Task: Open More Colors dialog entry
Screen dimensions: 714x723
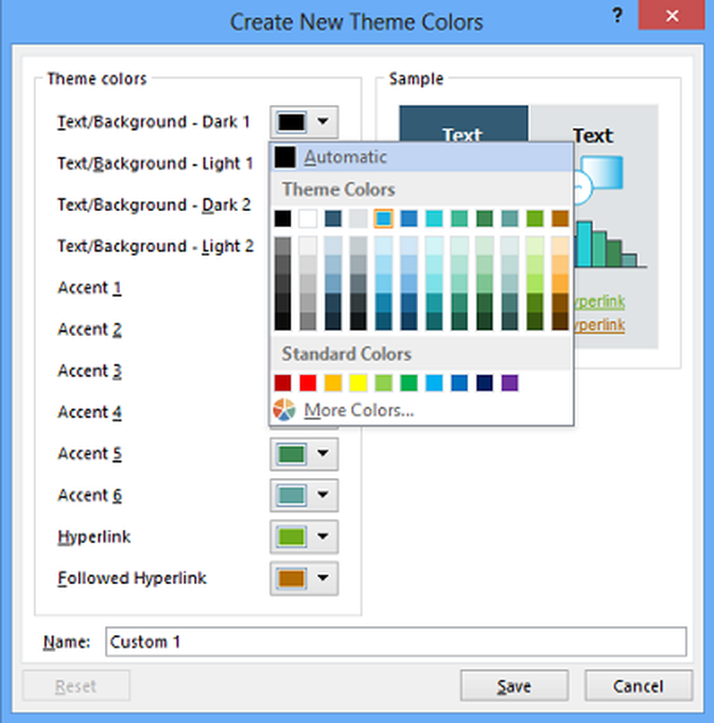Action: pyautogui.click(x=359, y=411)
